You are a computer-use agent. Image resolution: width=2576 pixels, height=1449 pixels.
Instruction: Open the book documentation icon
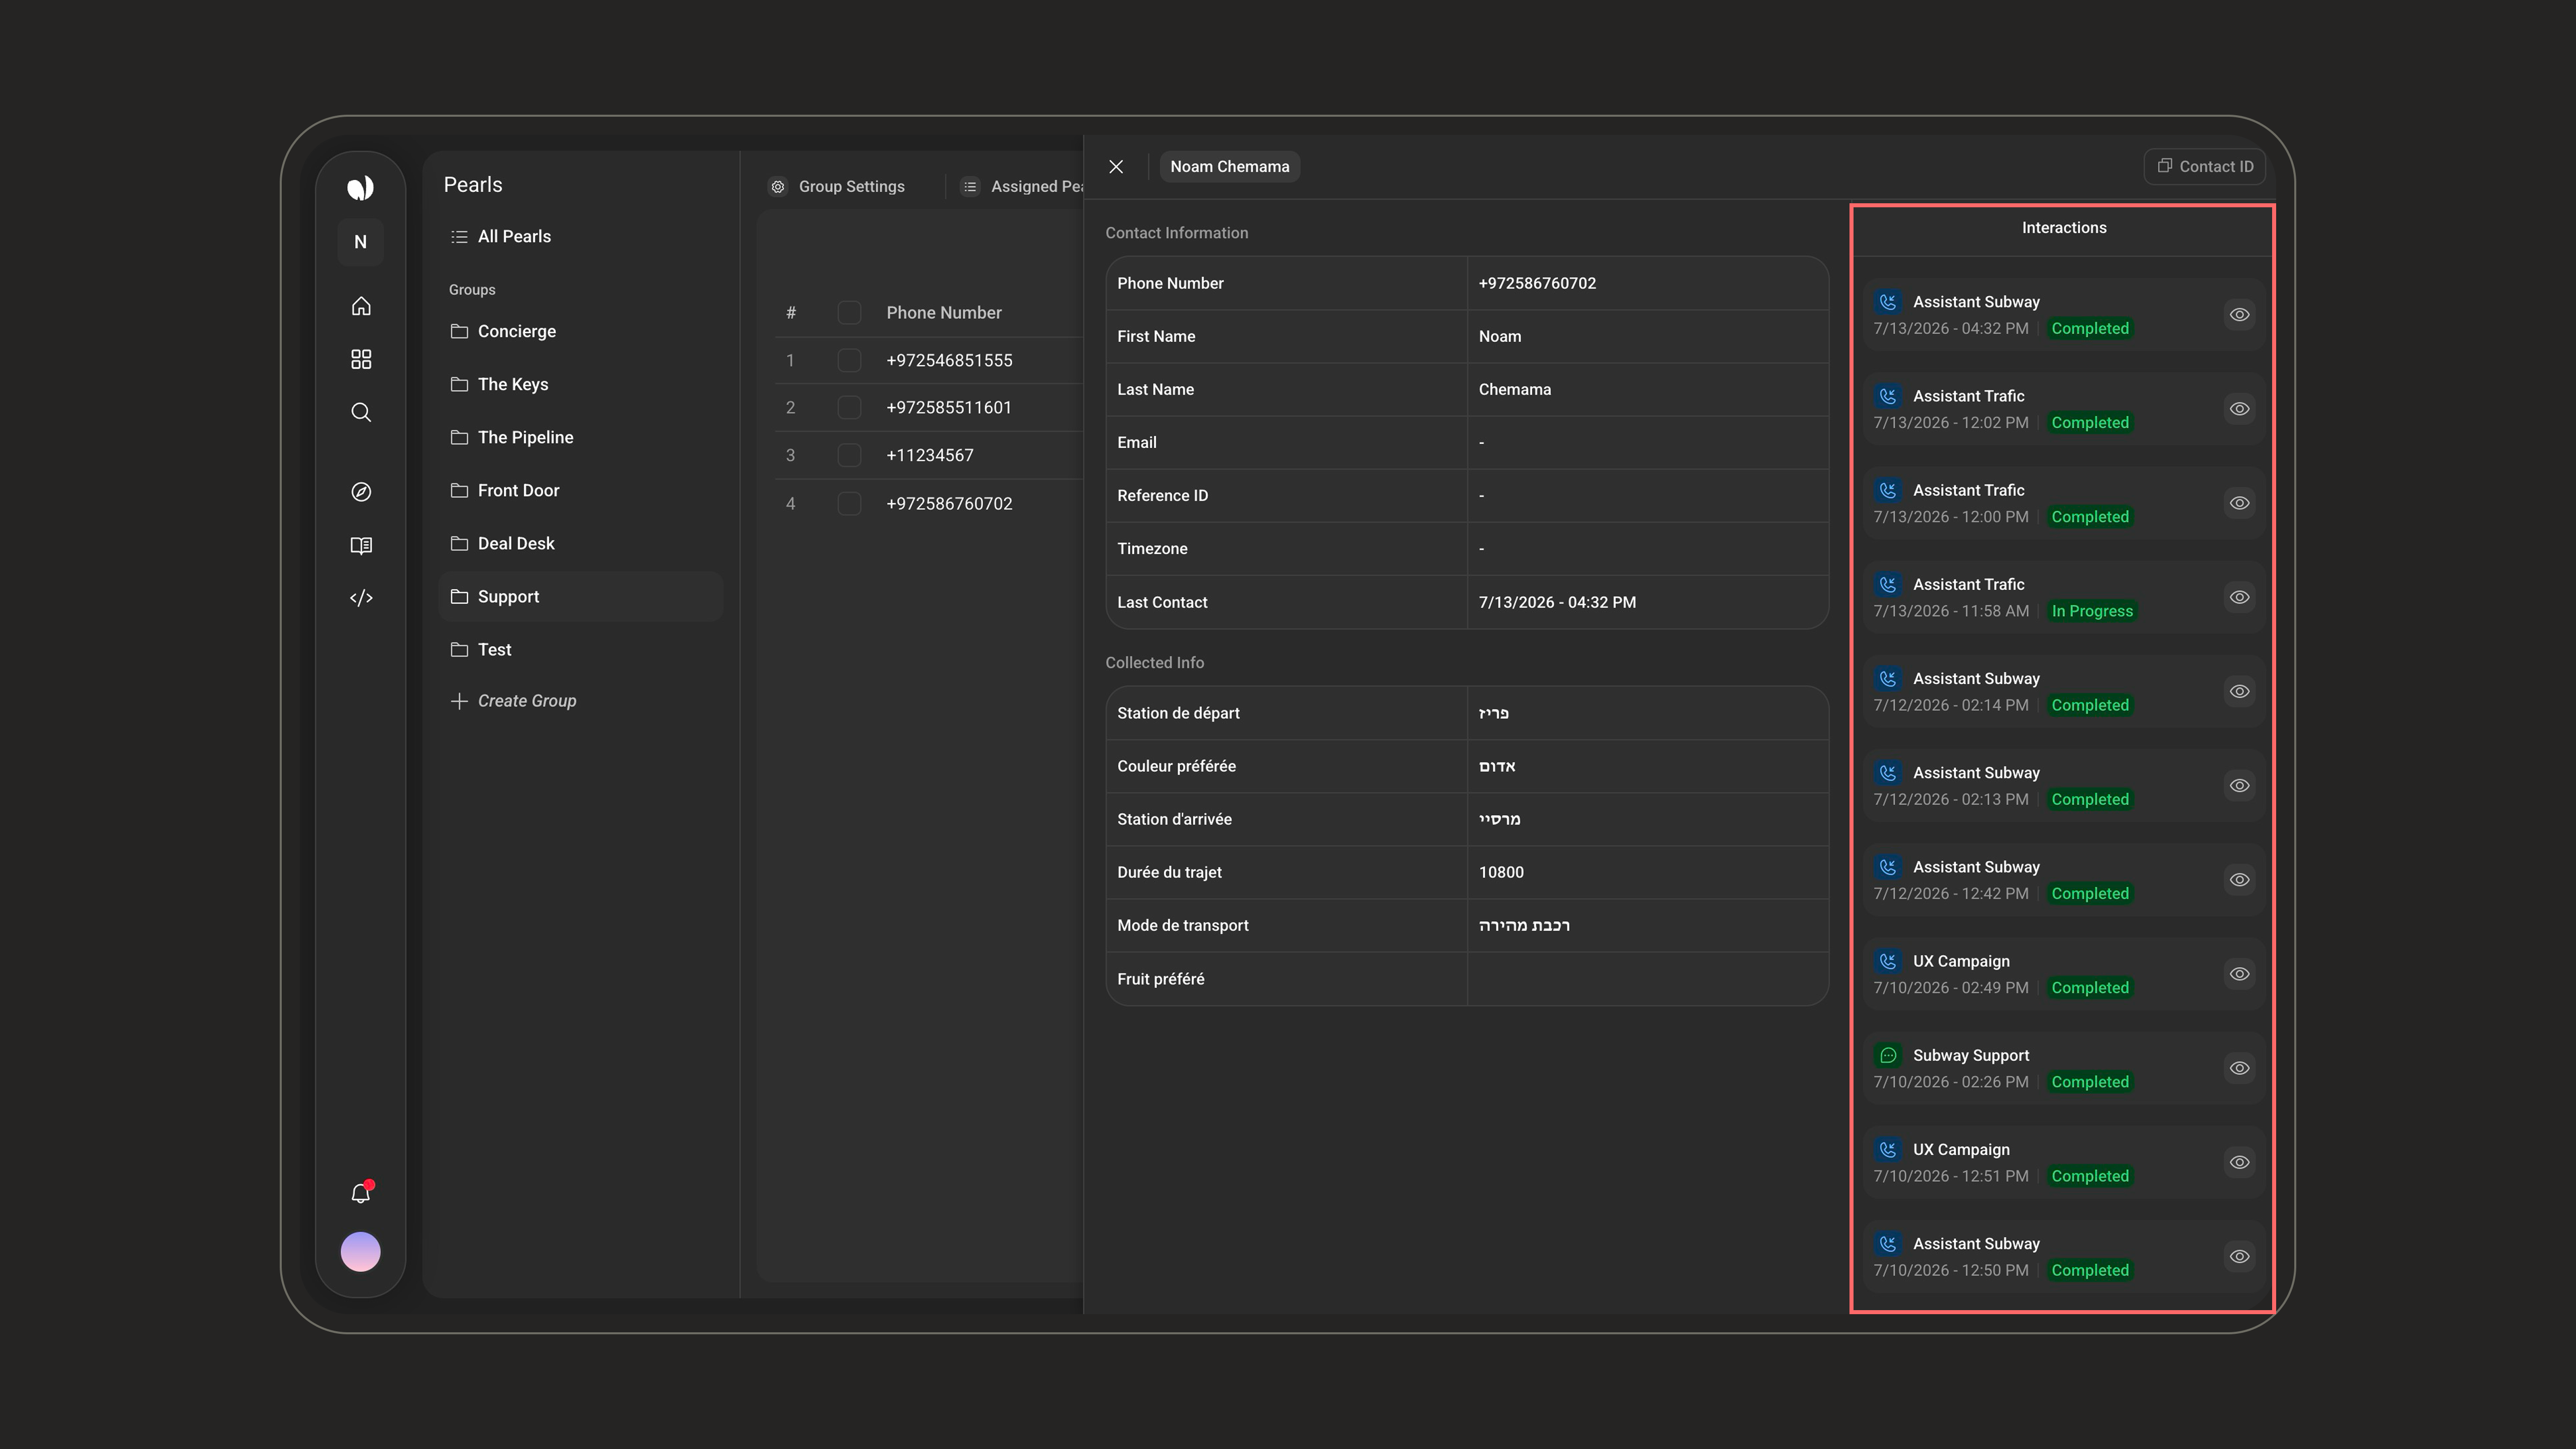(x=361, y=545)
